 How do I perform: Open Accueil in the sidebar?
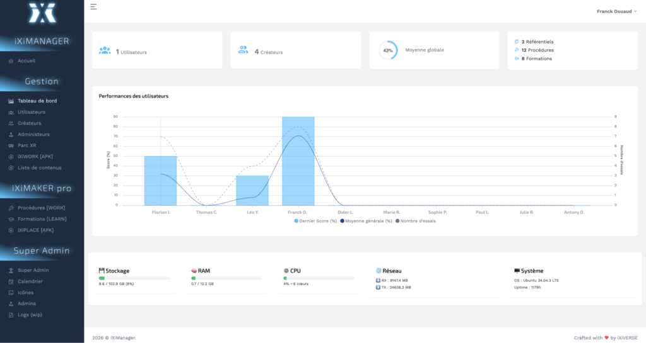pos(26,61)
